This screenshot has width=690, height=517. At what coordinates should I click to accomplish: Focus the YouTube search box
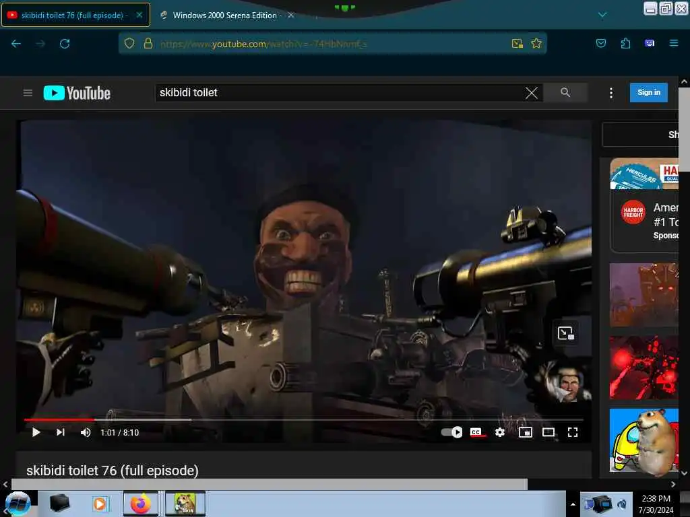341,93
